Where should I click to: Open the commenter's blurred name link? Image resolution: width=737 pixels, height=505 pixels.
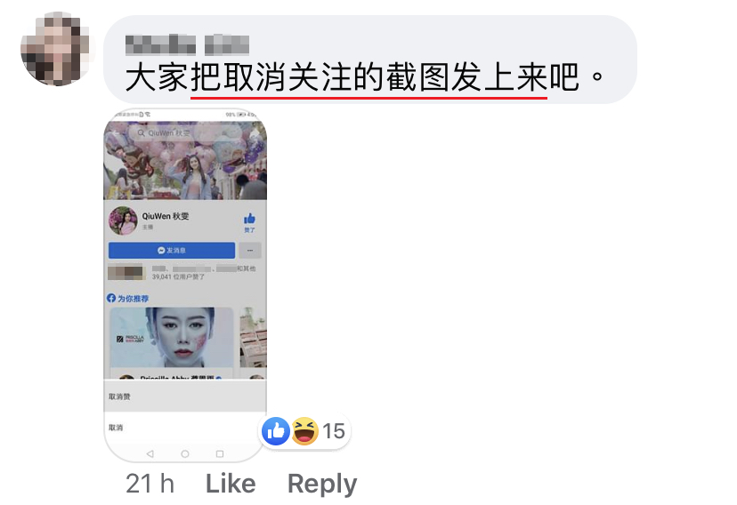[x=187, y=45]
